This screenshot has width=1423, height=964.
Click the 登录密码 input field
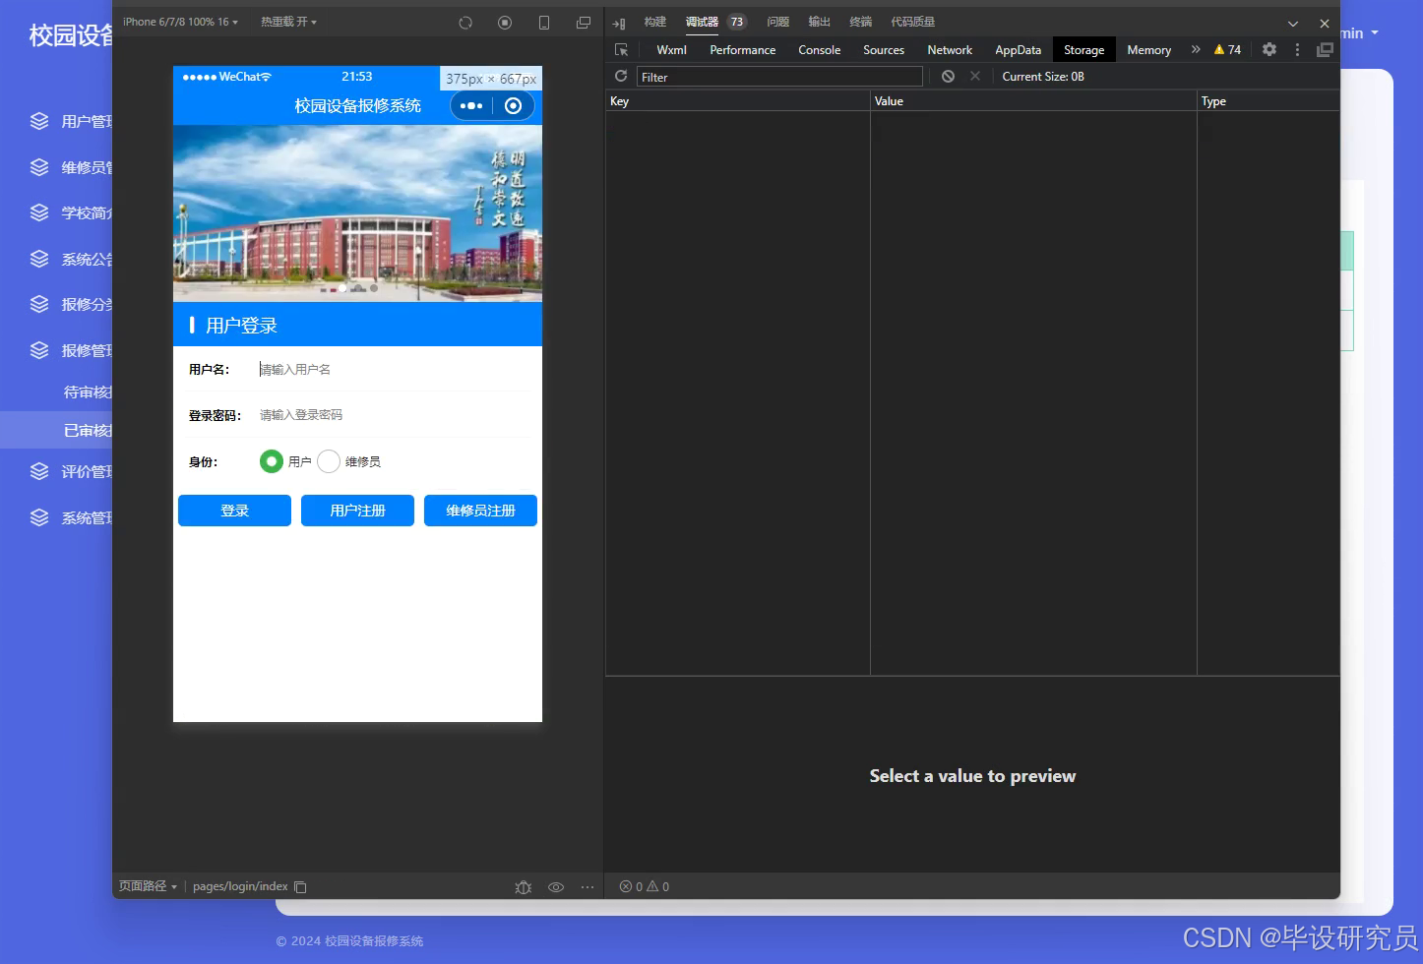(x=394, y=415)
